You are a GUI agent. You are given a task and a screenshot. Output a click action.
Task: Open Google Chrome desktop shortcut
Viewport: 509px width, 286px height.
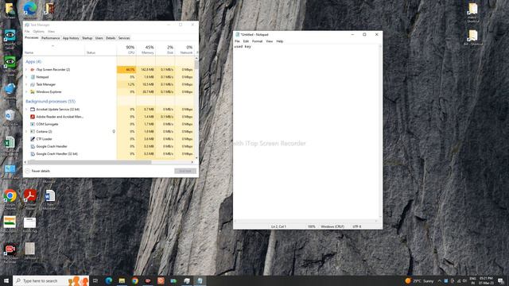[10, 195]
